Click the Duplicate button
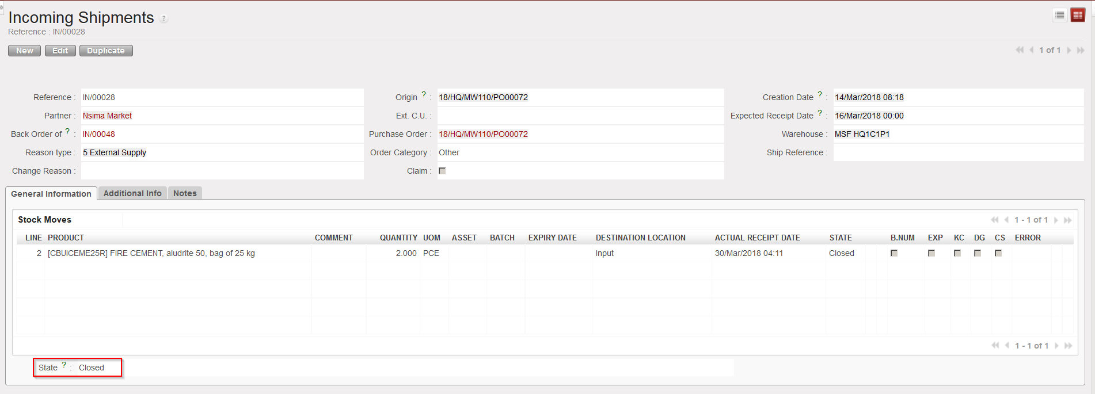The width and height of the screenshot is (1095, 394). coord(106,51)
